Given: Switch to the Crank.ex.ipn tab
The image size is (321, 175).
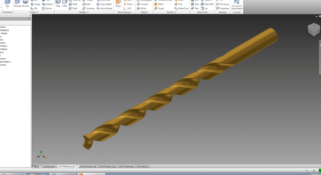Looking at the screenshot, I should 49,166.
